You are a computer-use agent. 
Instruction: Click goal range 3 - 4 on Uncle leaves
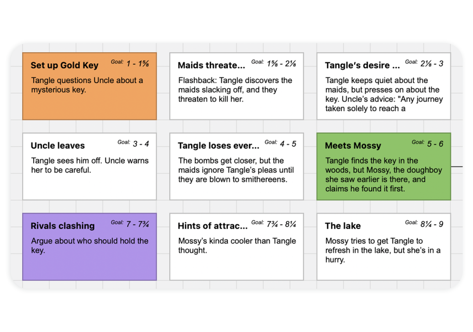(141, 144)
